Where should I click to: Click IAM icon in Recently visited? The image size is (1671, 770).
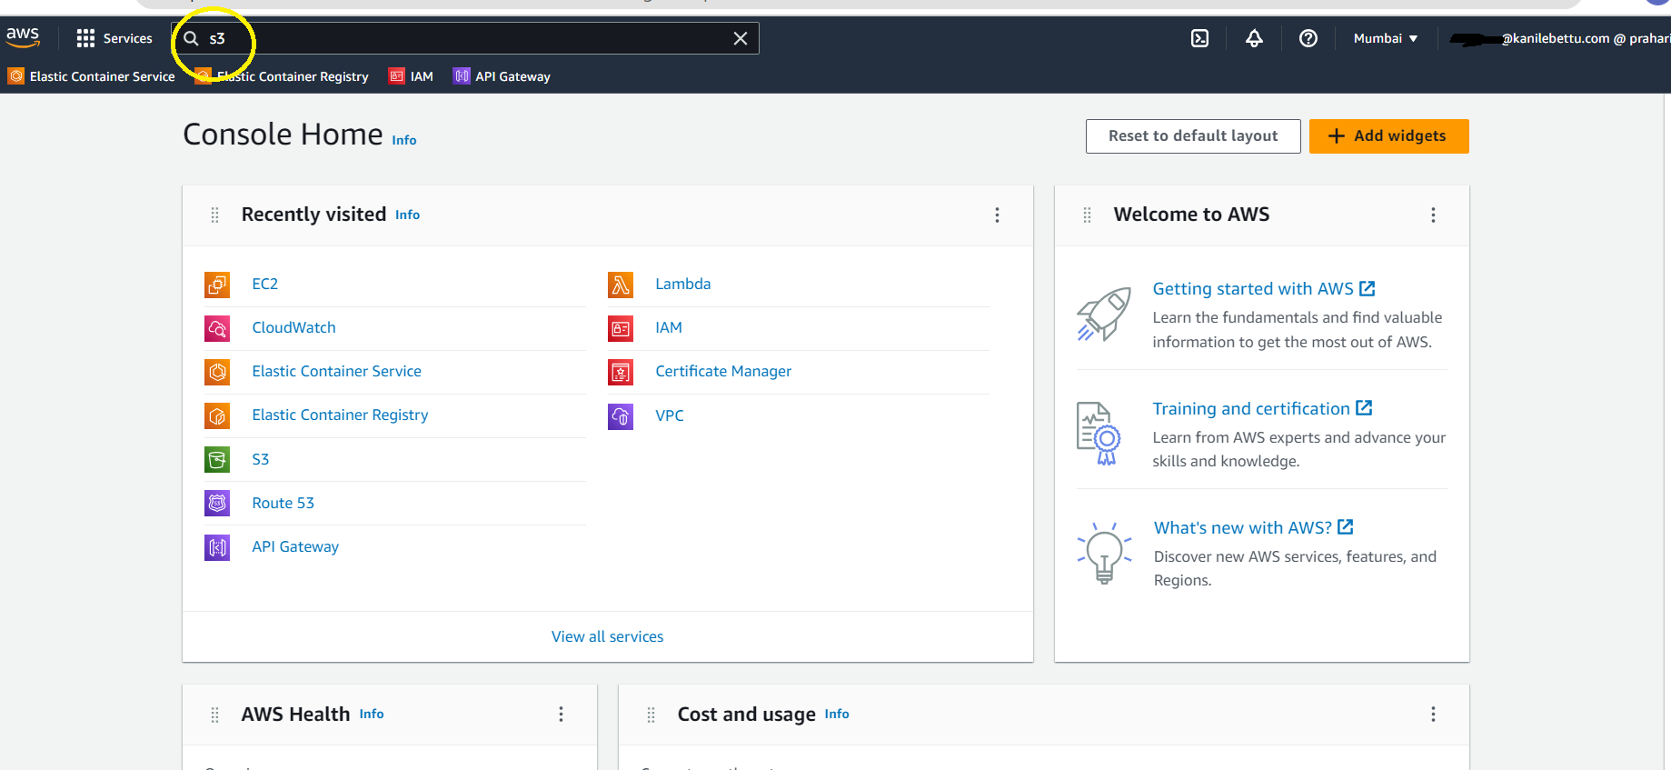coord(621,328)
